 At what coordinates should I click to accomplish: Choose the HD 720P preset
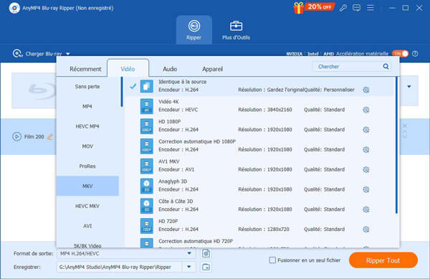click(259, 225)
